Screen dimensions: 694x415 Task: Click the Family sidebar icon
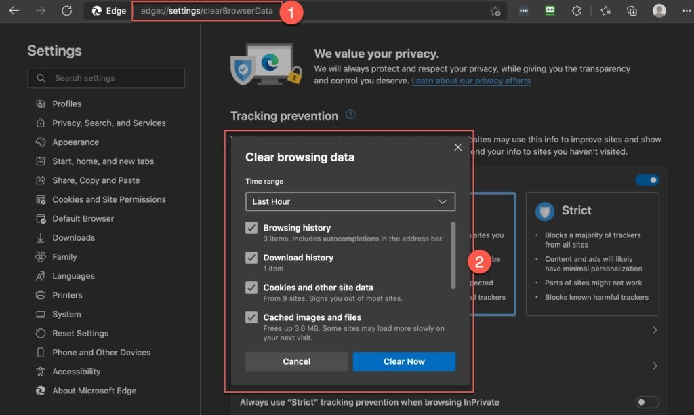pyautogui.click(x=40, y=256)
